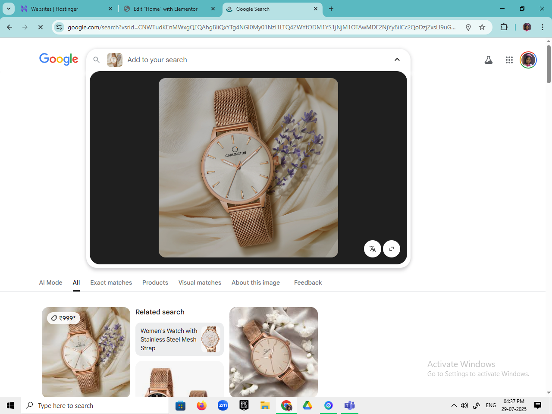Open the Chrome three-dot menu
This screenshot has width=552, height=414.
click(543, 27)
